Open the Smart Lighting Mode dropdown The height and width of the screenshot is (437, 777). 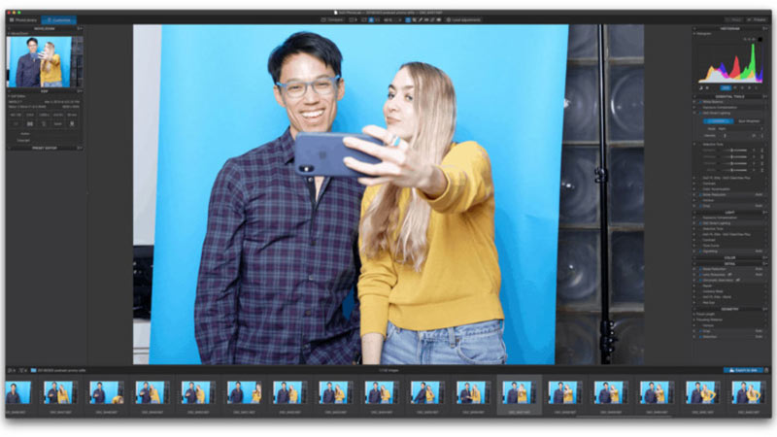733,128
